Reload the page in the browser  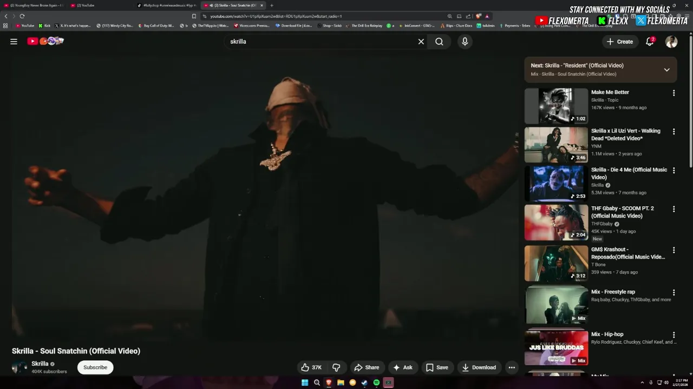(22, 16)
